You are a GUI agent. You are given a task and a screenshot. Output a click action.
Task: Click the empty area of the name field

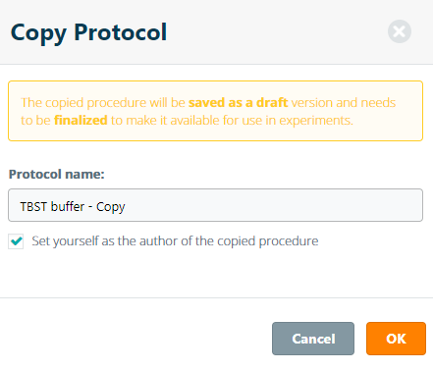coord(273,205)
